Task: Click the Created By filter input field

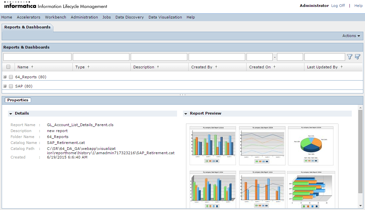Action: (217, 57)
